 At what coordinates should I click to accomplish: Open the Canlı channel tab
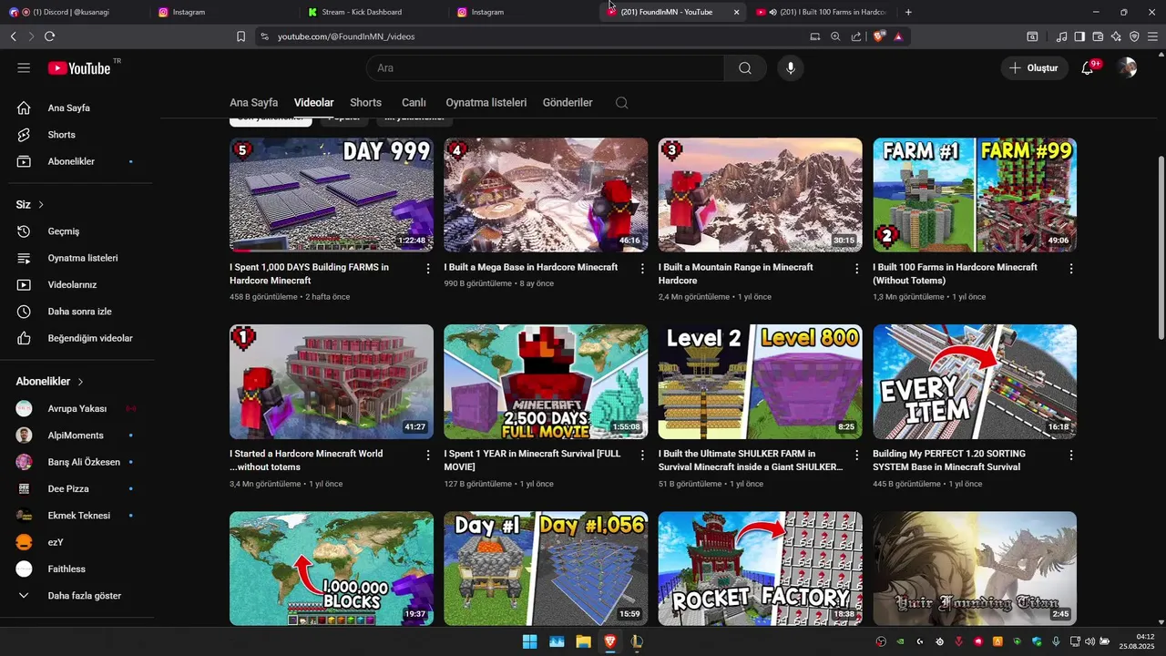pyautogui.click(x=414, y=103)
